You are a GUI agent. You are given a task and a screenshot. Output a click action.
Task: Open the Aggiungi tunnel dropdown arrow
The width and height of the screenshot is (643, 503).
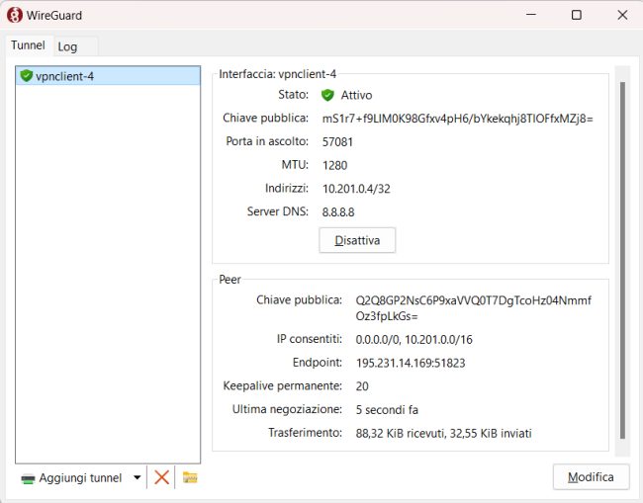(x=138, y=477)
